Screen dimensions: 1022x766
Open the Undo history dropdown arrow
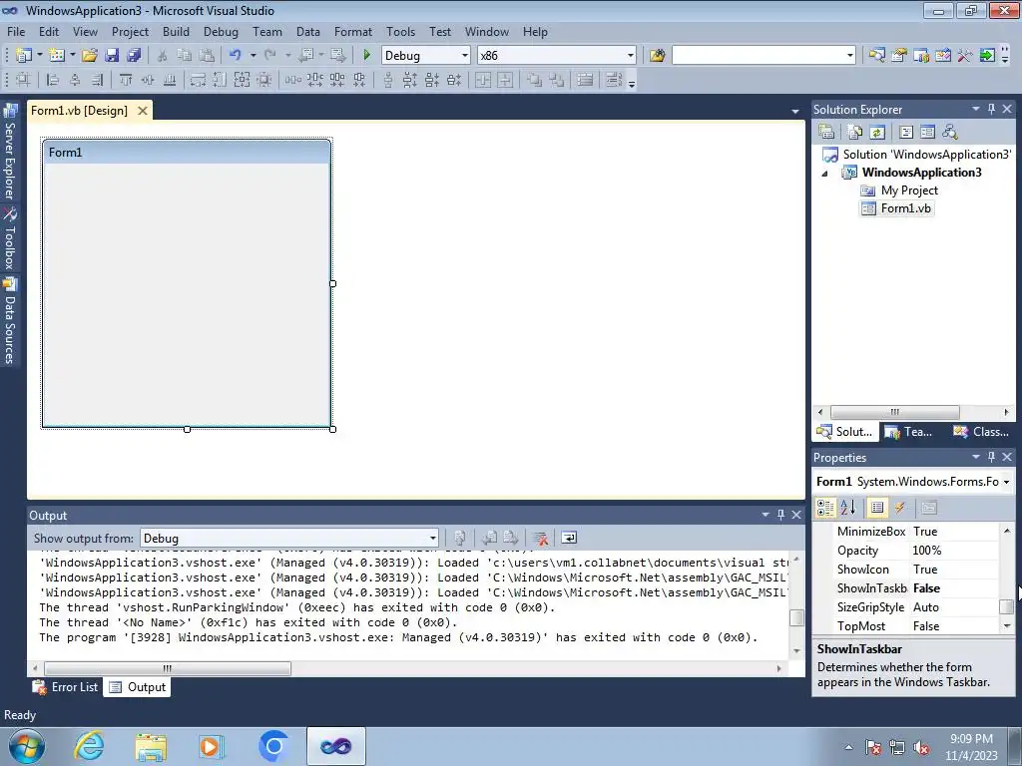pyautogui.click(x=253, y=56)
